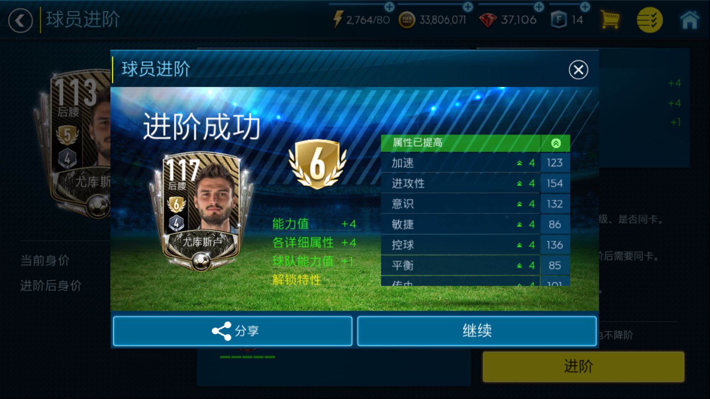Add more energy with plus icon
710x399 pixels.
point(389,7)
